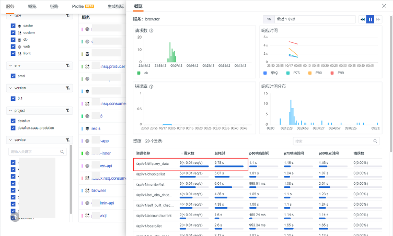Open the Profile BETA tab
Viewport: 393px width, 236px height.
click(x=83, y=6)
